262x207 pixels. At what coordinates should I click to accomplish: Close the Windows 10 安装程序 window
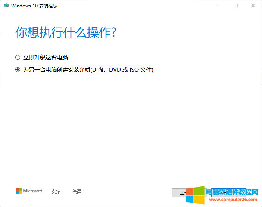point(253,6)
